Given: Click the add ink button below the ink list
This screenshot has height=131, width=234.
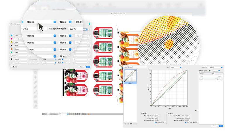Looking at the screenshot, I should coord(12,67).
